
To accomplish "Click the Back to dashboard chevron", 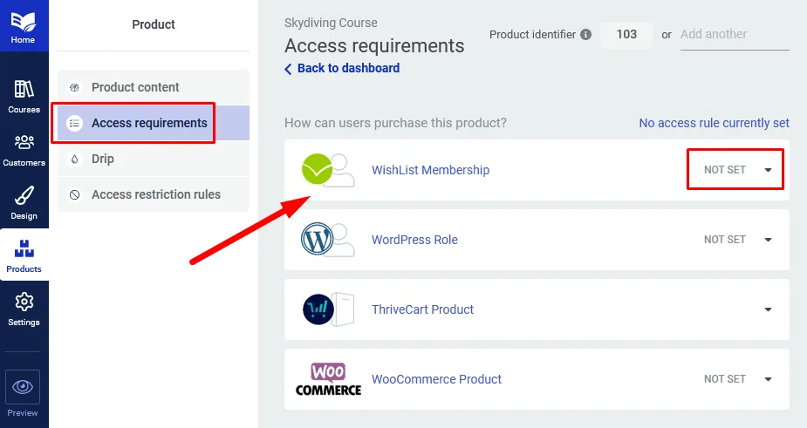I will [288, 69].
